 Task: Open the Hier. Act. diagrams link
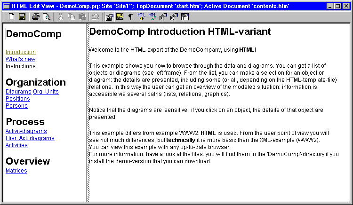tap(30, 138)
